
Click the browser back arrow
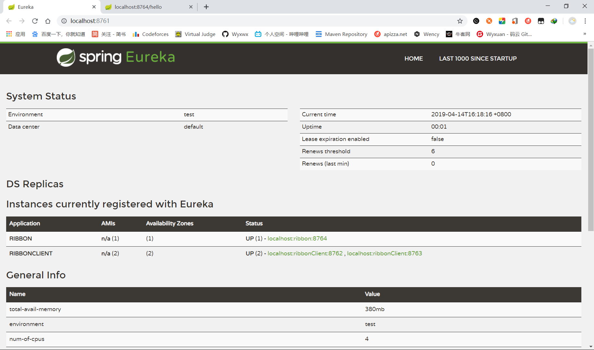click(x=9, y=21)
